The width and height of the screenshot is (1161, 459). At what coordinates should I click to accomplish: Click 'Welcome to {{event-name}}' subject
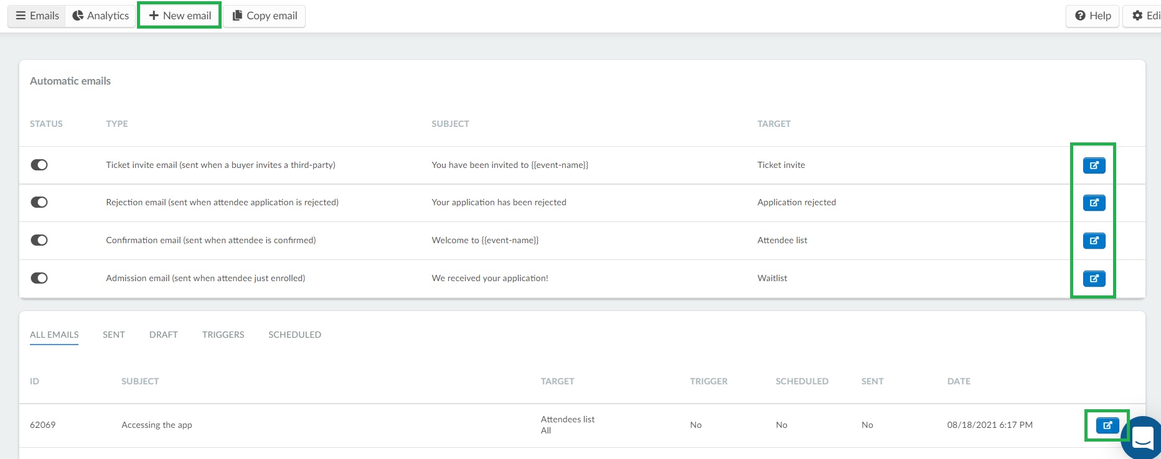tap(485, 240)
